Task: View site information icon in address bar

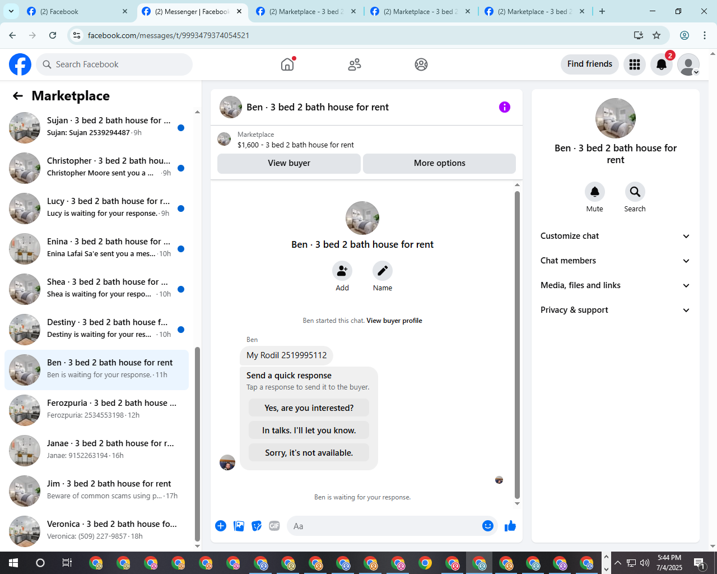Action: 77,35
